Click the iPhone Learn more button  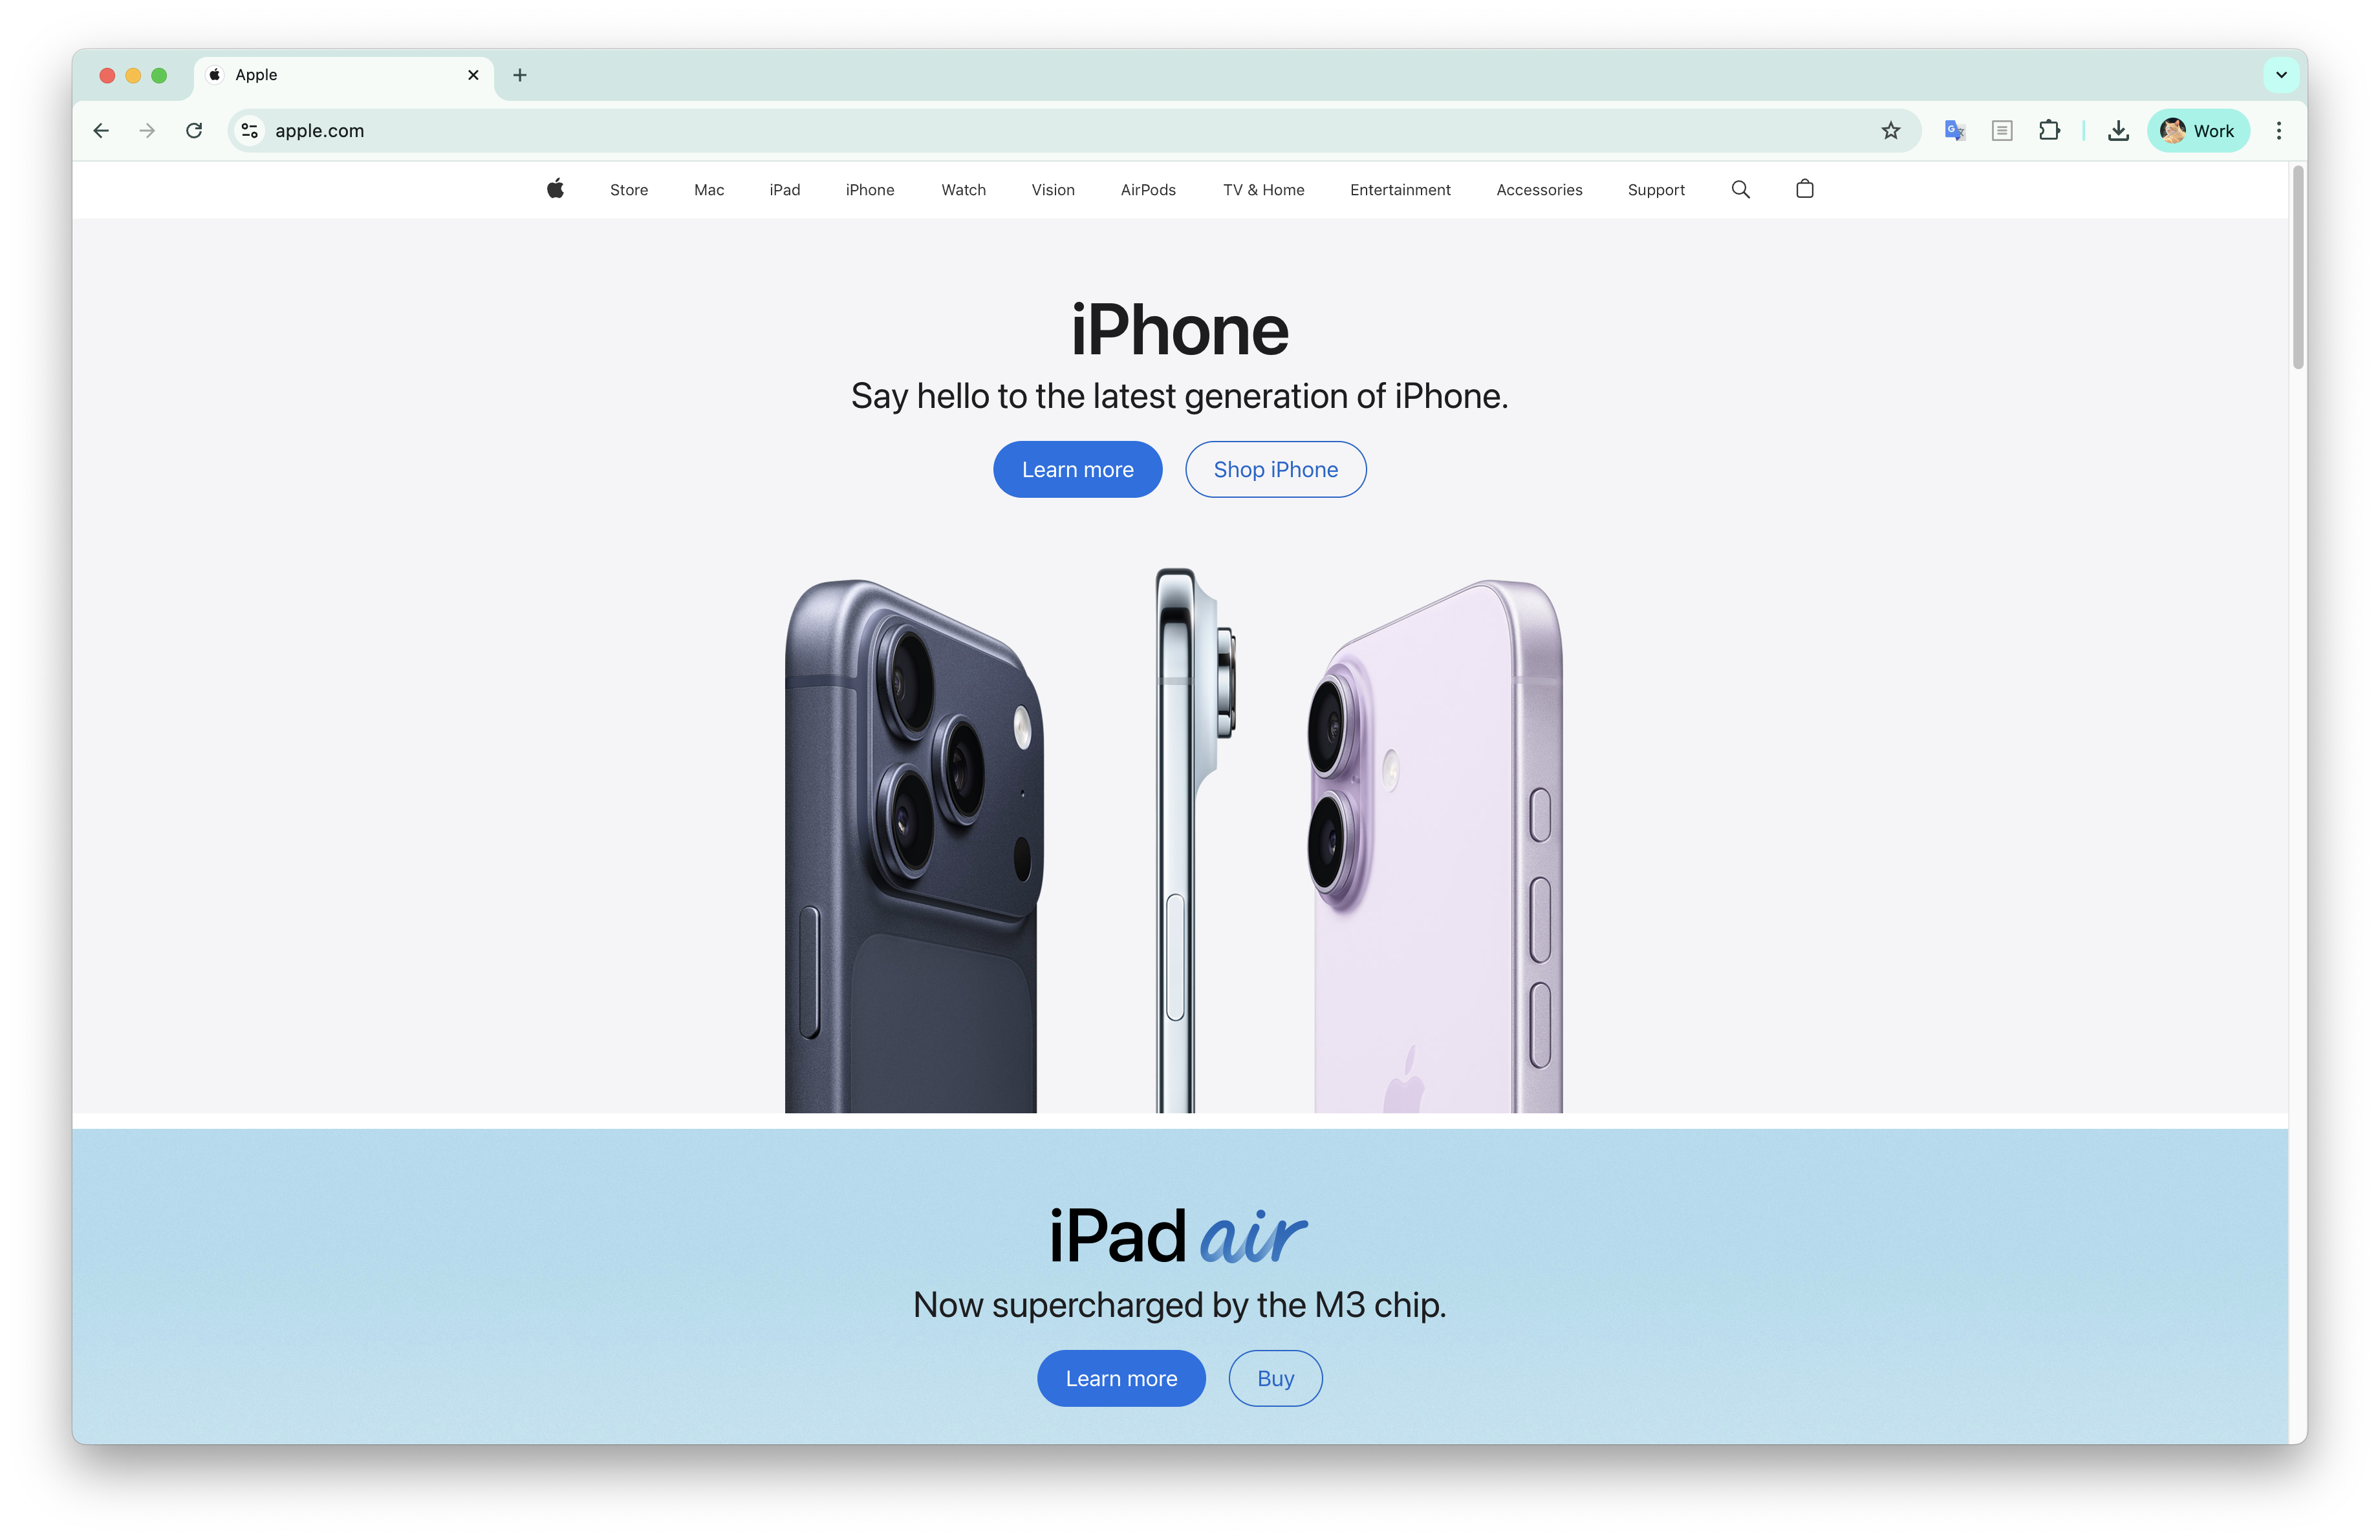[1077, 470]
